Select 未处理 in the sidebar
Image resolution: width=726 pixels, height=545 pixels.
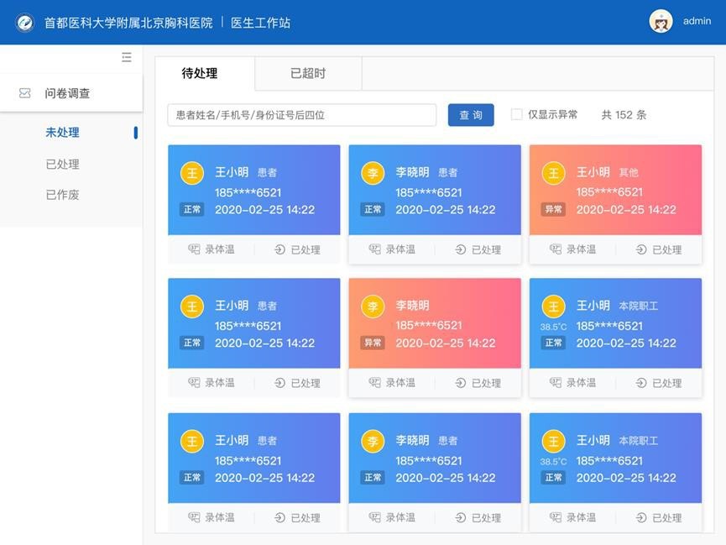point(62,133)
